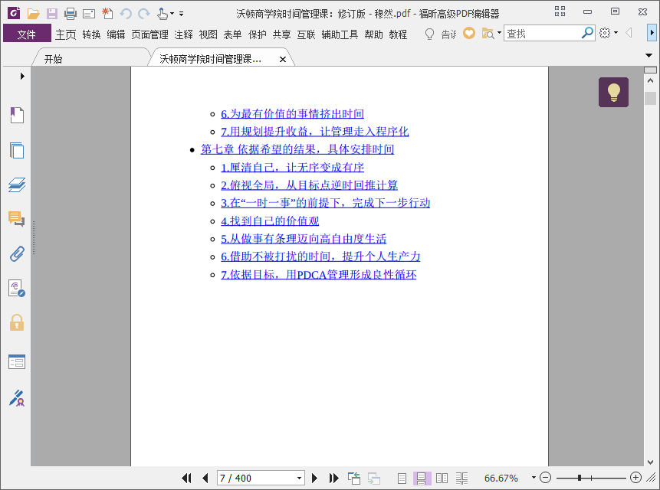Screen dimensions: 660x490
Task: Open the Attachments paperclip panel
Action: (x=17, y=253)
